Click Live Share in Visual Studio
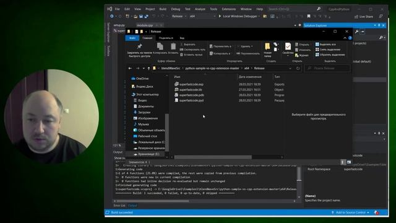The width and height of the screenshot is (396, 223). click(x=364, y=17)
